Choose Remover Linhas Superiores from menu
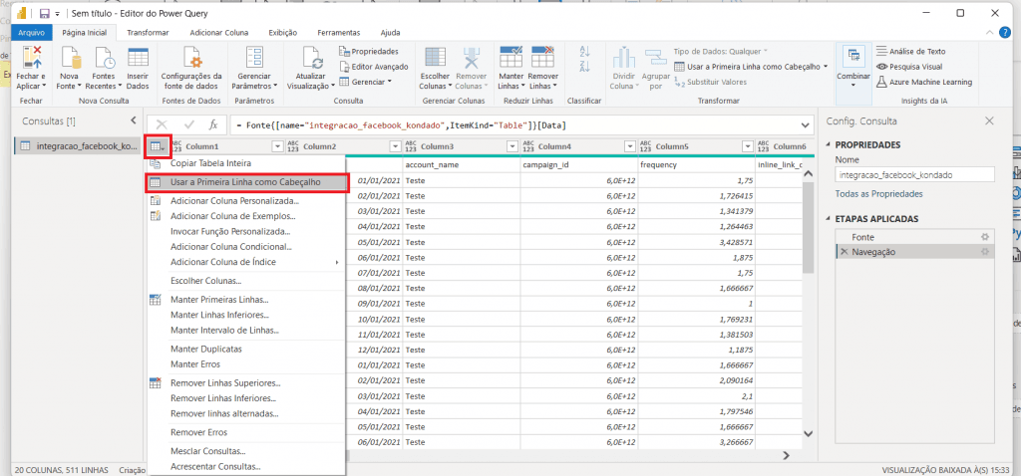 pyautogui.click(x=224, y=382)
